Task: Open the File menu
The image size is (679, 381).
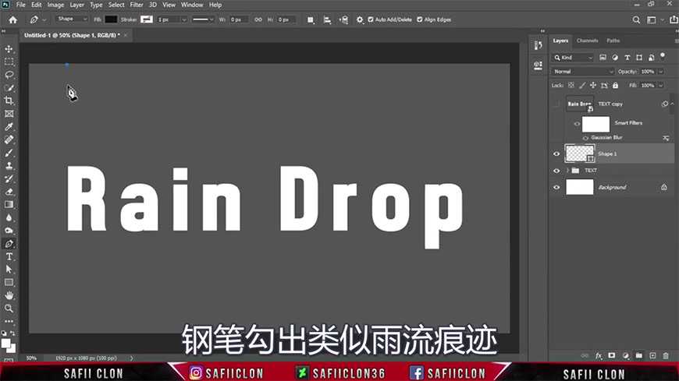Action: [21, 5]
